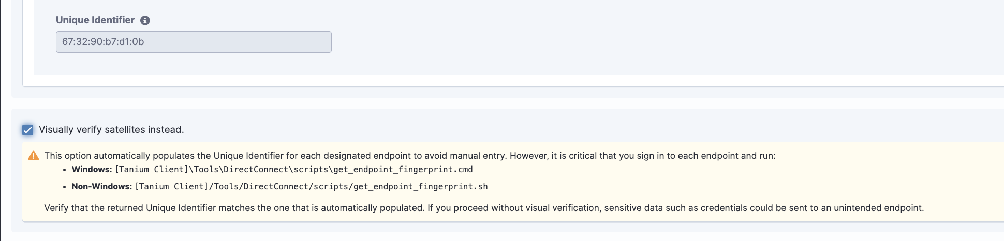Screen dimensions: 1004x241
Task: Click the orange warning triangle icon
Action: (x=34, y=156)
